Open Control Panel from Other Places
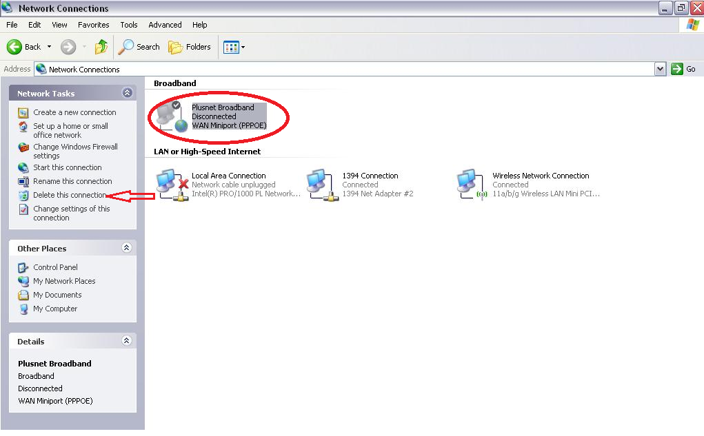704x436 pixels. pyautogui.click(x=55, y=267)
